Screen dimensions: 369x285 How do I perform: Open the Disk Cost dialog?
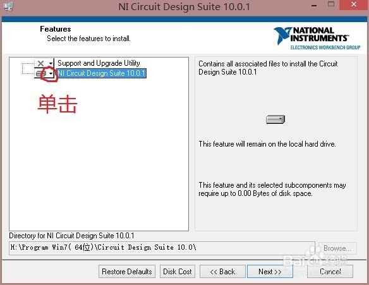point(178,272)
